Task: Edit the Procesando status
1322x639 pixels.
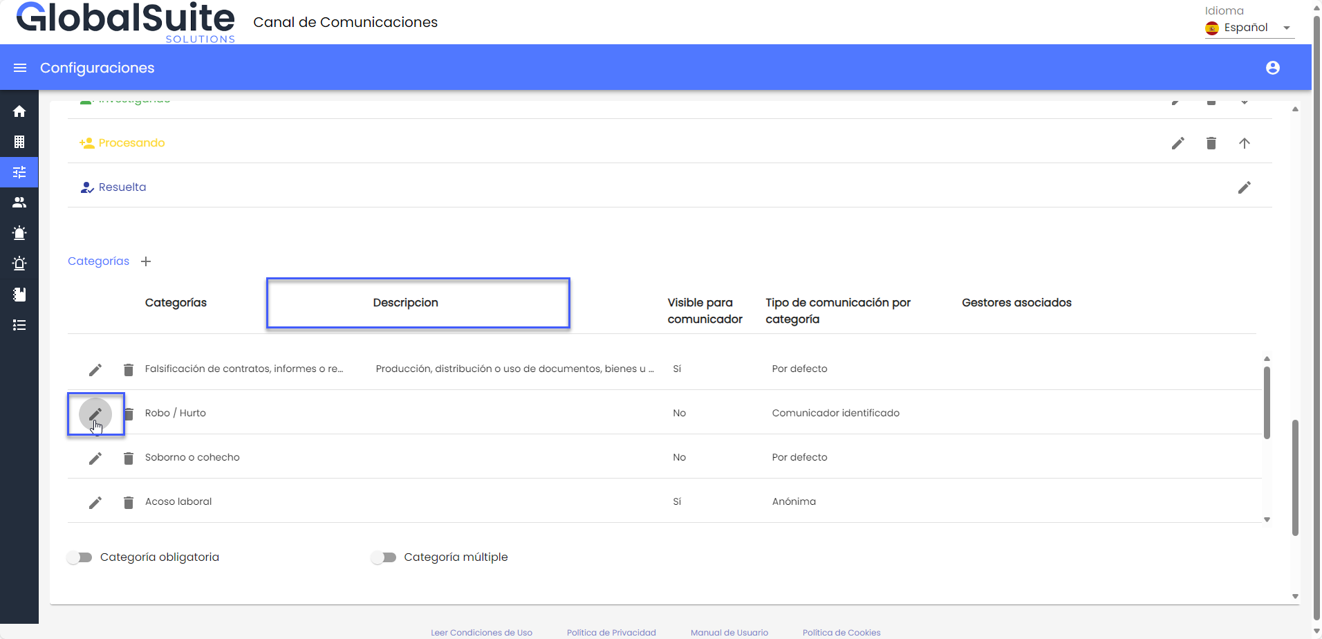Action: pyautogui.click(x=1177, y=143)
